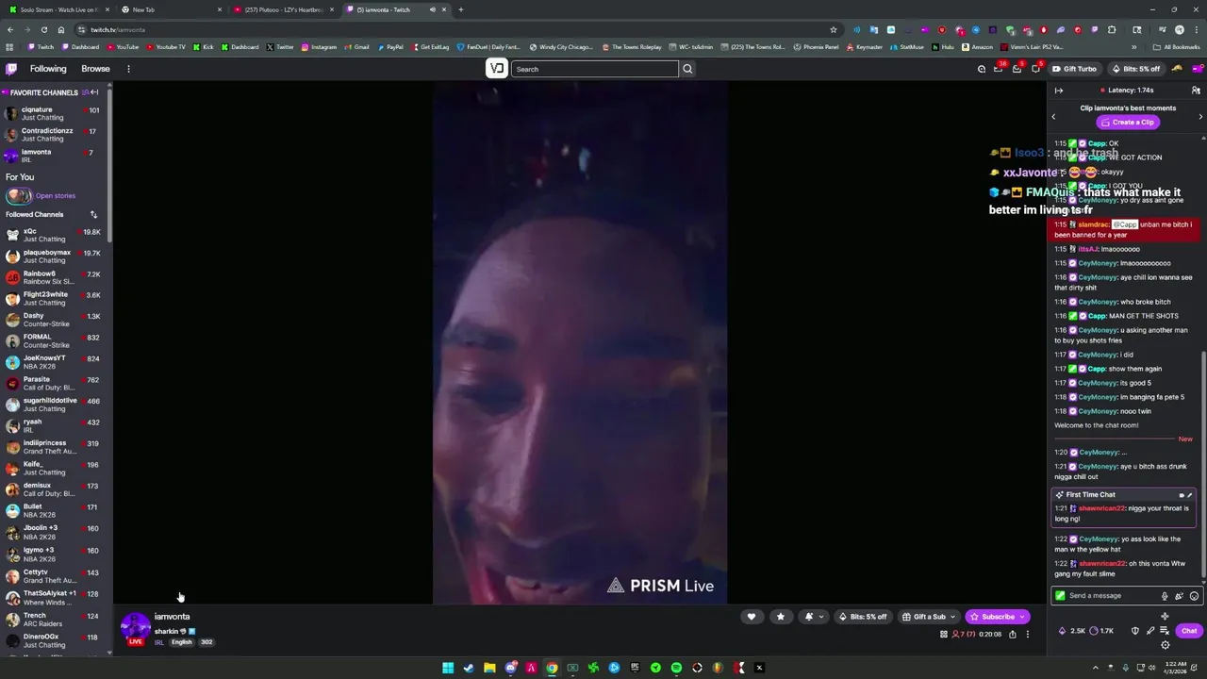Click the English language tag
The image size is (1207, 679).
pos(182,642)
